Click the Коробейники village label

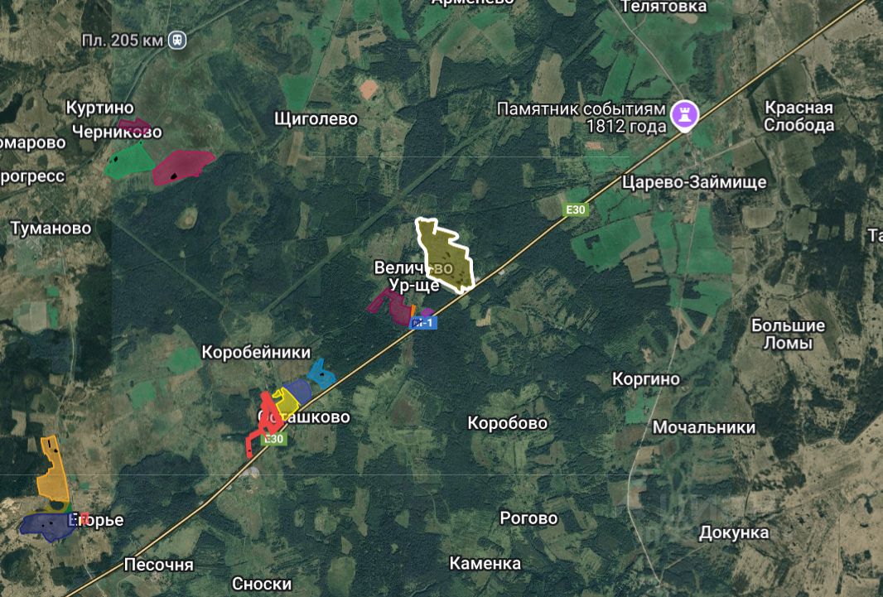pos(256,352)
